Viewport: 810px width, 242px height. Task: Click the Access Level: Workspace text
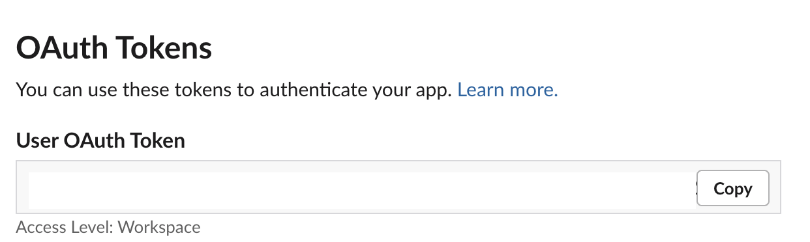[108, 227]
